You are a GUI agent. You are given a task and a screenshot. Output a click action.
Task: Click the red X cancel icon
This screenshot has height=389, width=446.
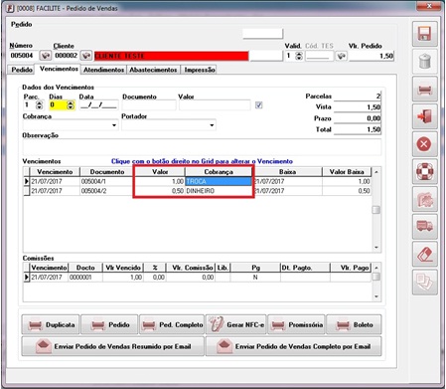425,144
